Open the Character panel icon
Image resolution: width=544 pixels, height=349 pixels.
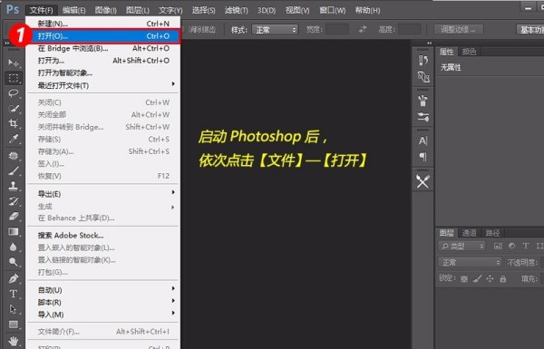[x=423, y=141]
